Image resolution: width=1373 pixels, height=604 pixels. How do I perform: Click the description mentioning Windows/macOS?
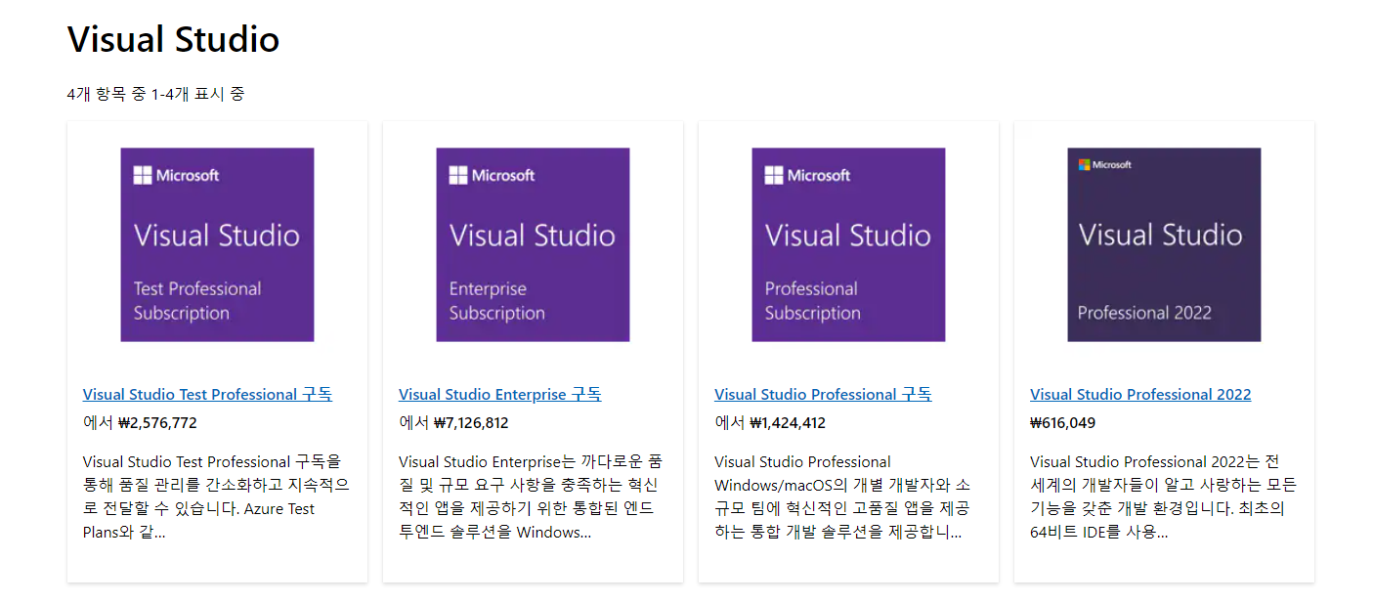click(843, 497)
